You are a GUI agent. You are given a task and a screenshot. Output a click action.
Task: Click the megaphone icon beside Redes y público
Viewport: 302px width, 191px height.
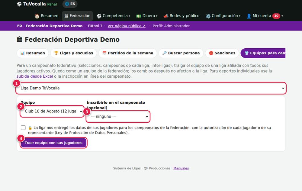pos(166,16)
